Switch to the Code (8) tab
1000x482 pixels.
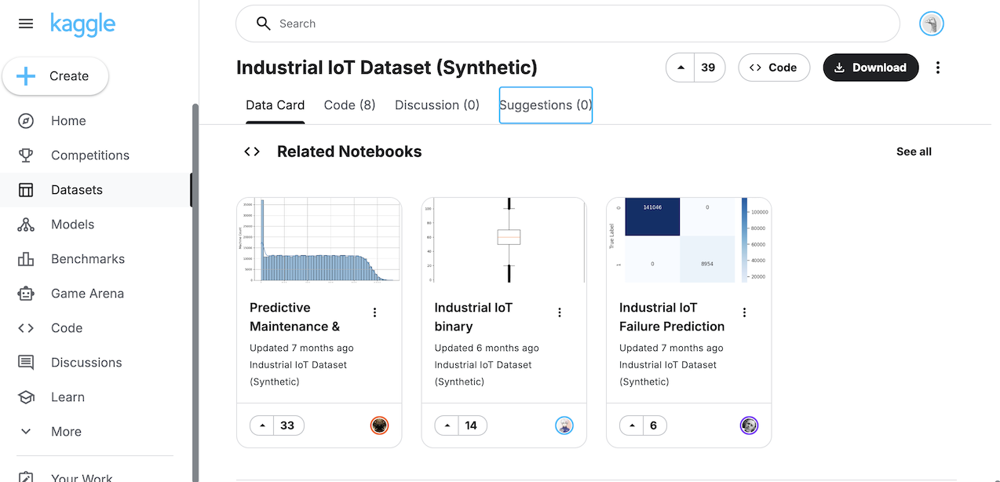[349, 105]
